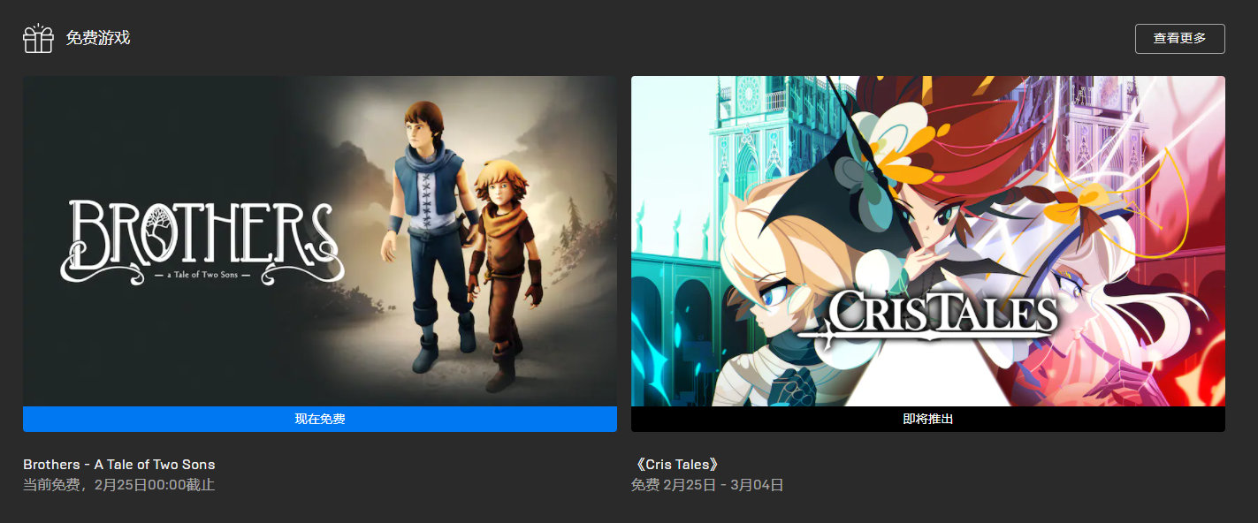Select the 免费游戏 section heading
Screen dimensions: 1258x523
[98, 38]
